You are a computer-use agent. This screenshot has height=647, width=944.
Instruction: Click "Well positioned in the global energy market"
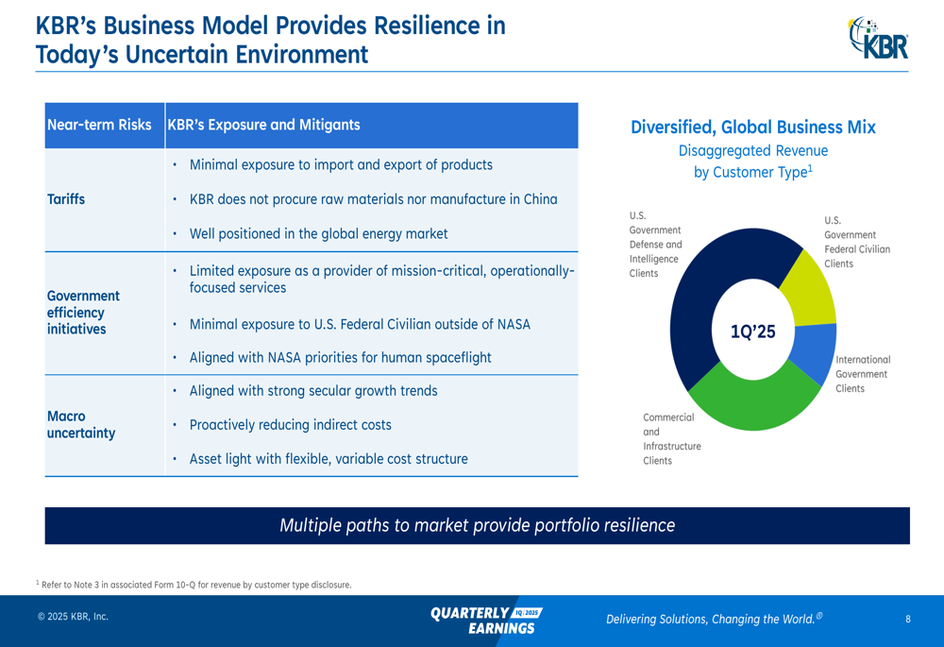pyautogui.click(x=318, y=233)
